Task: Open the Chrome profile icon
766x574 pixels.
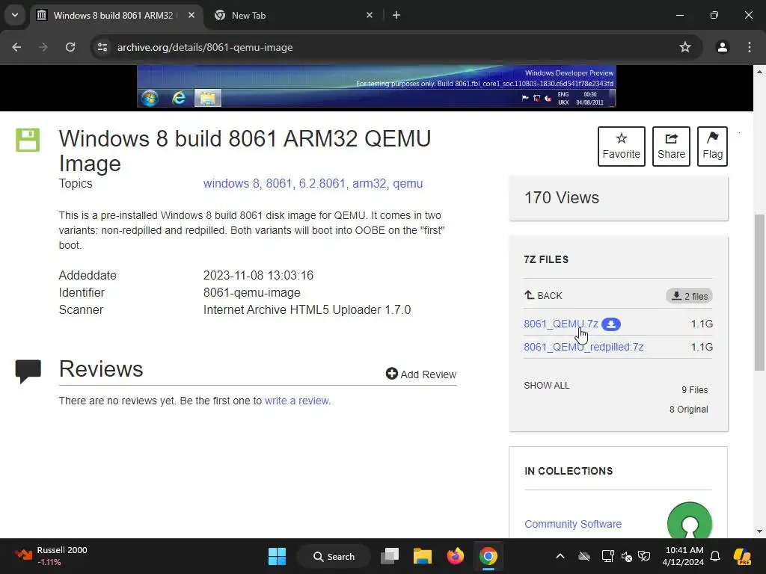Action: click(x=722, y=47)
